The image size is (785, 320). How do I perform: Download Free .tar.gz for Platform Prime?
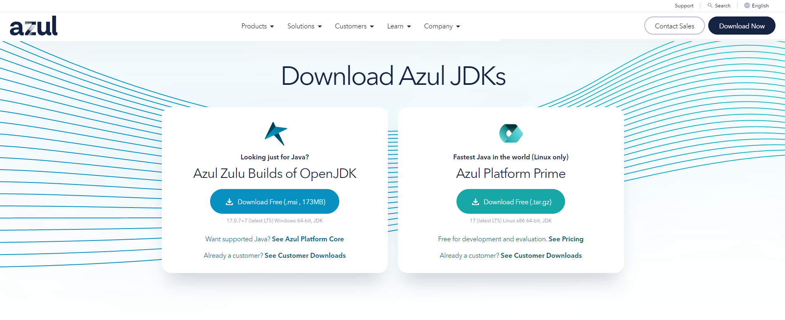click(511, 201)
